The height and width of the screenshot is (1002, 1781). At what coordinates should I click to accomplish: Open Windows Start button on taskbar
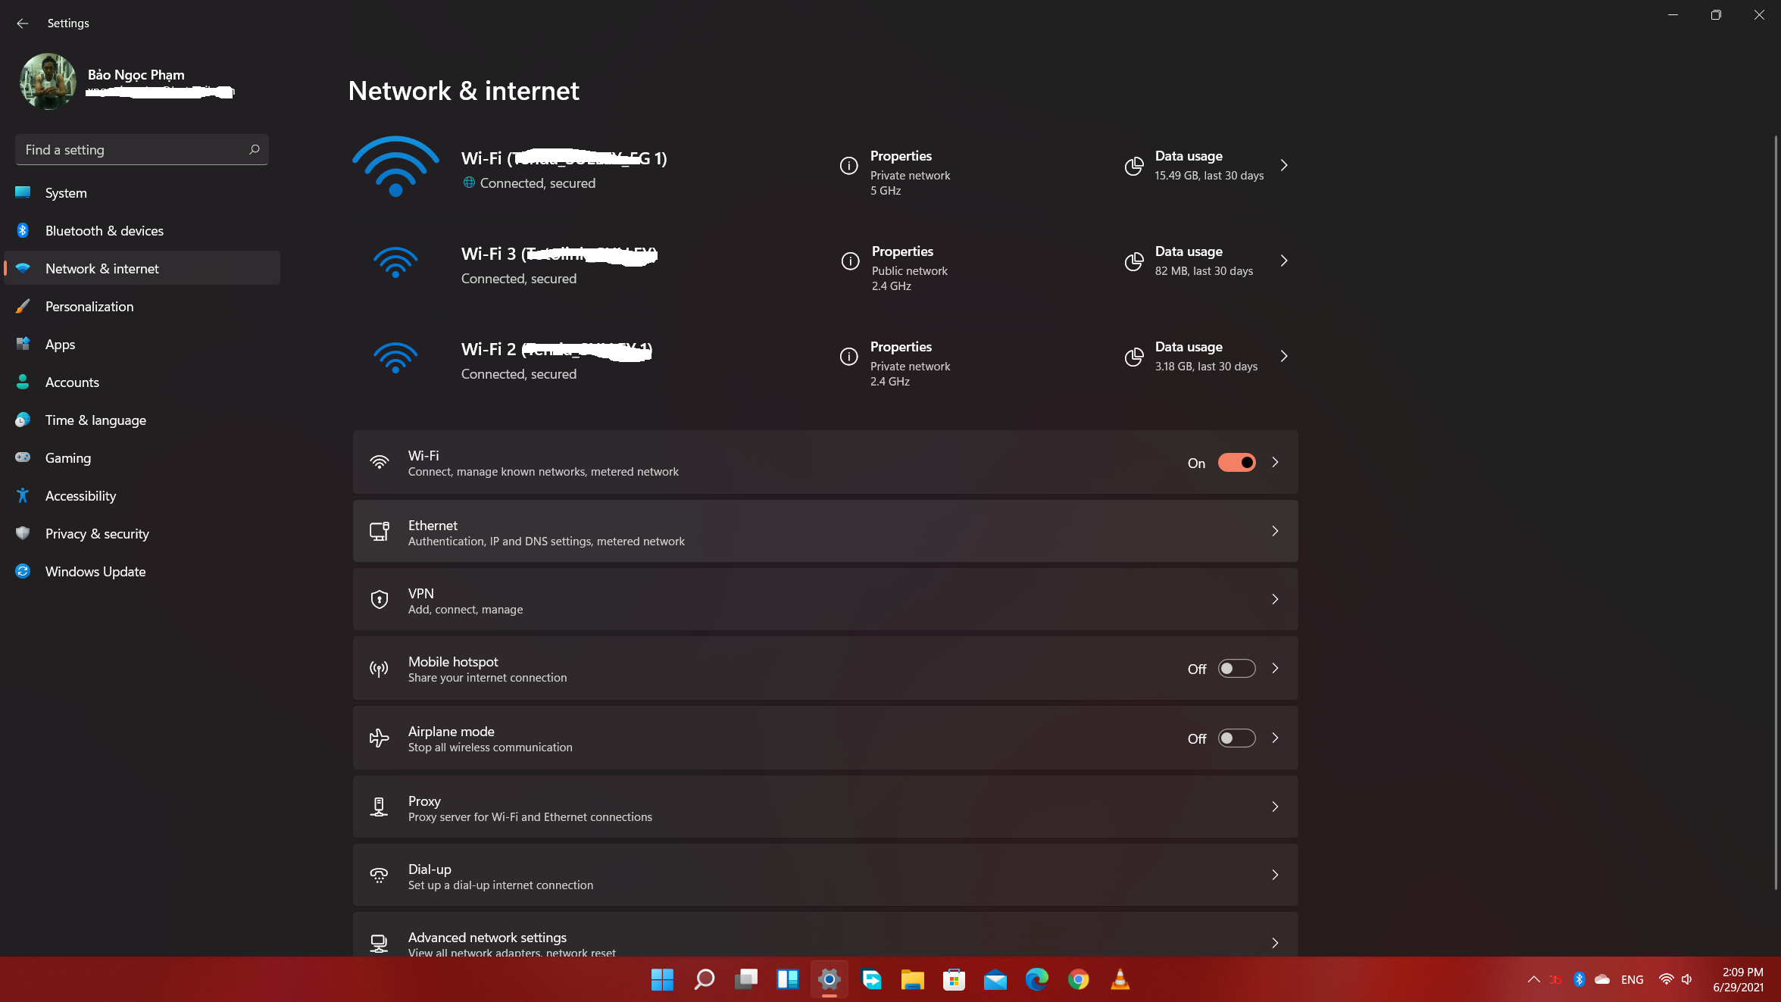pyautogui.click(x=662, y=979)
